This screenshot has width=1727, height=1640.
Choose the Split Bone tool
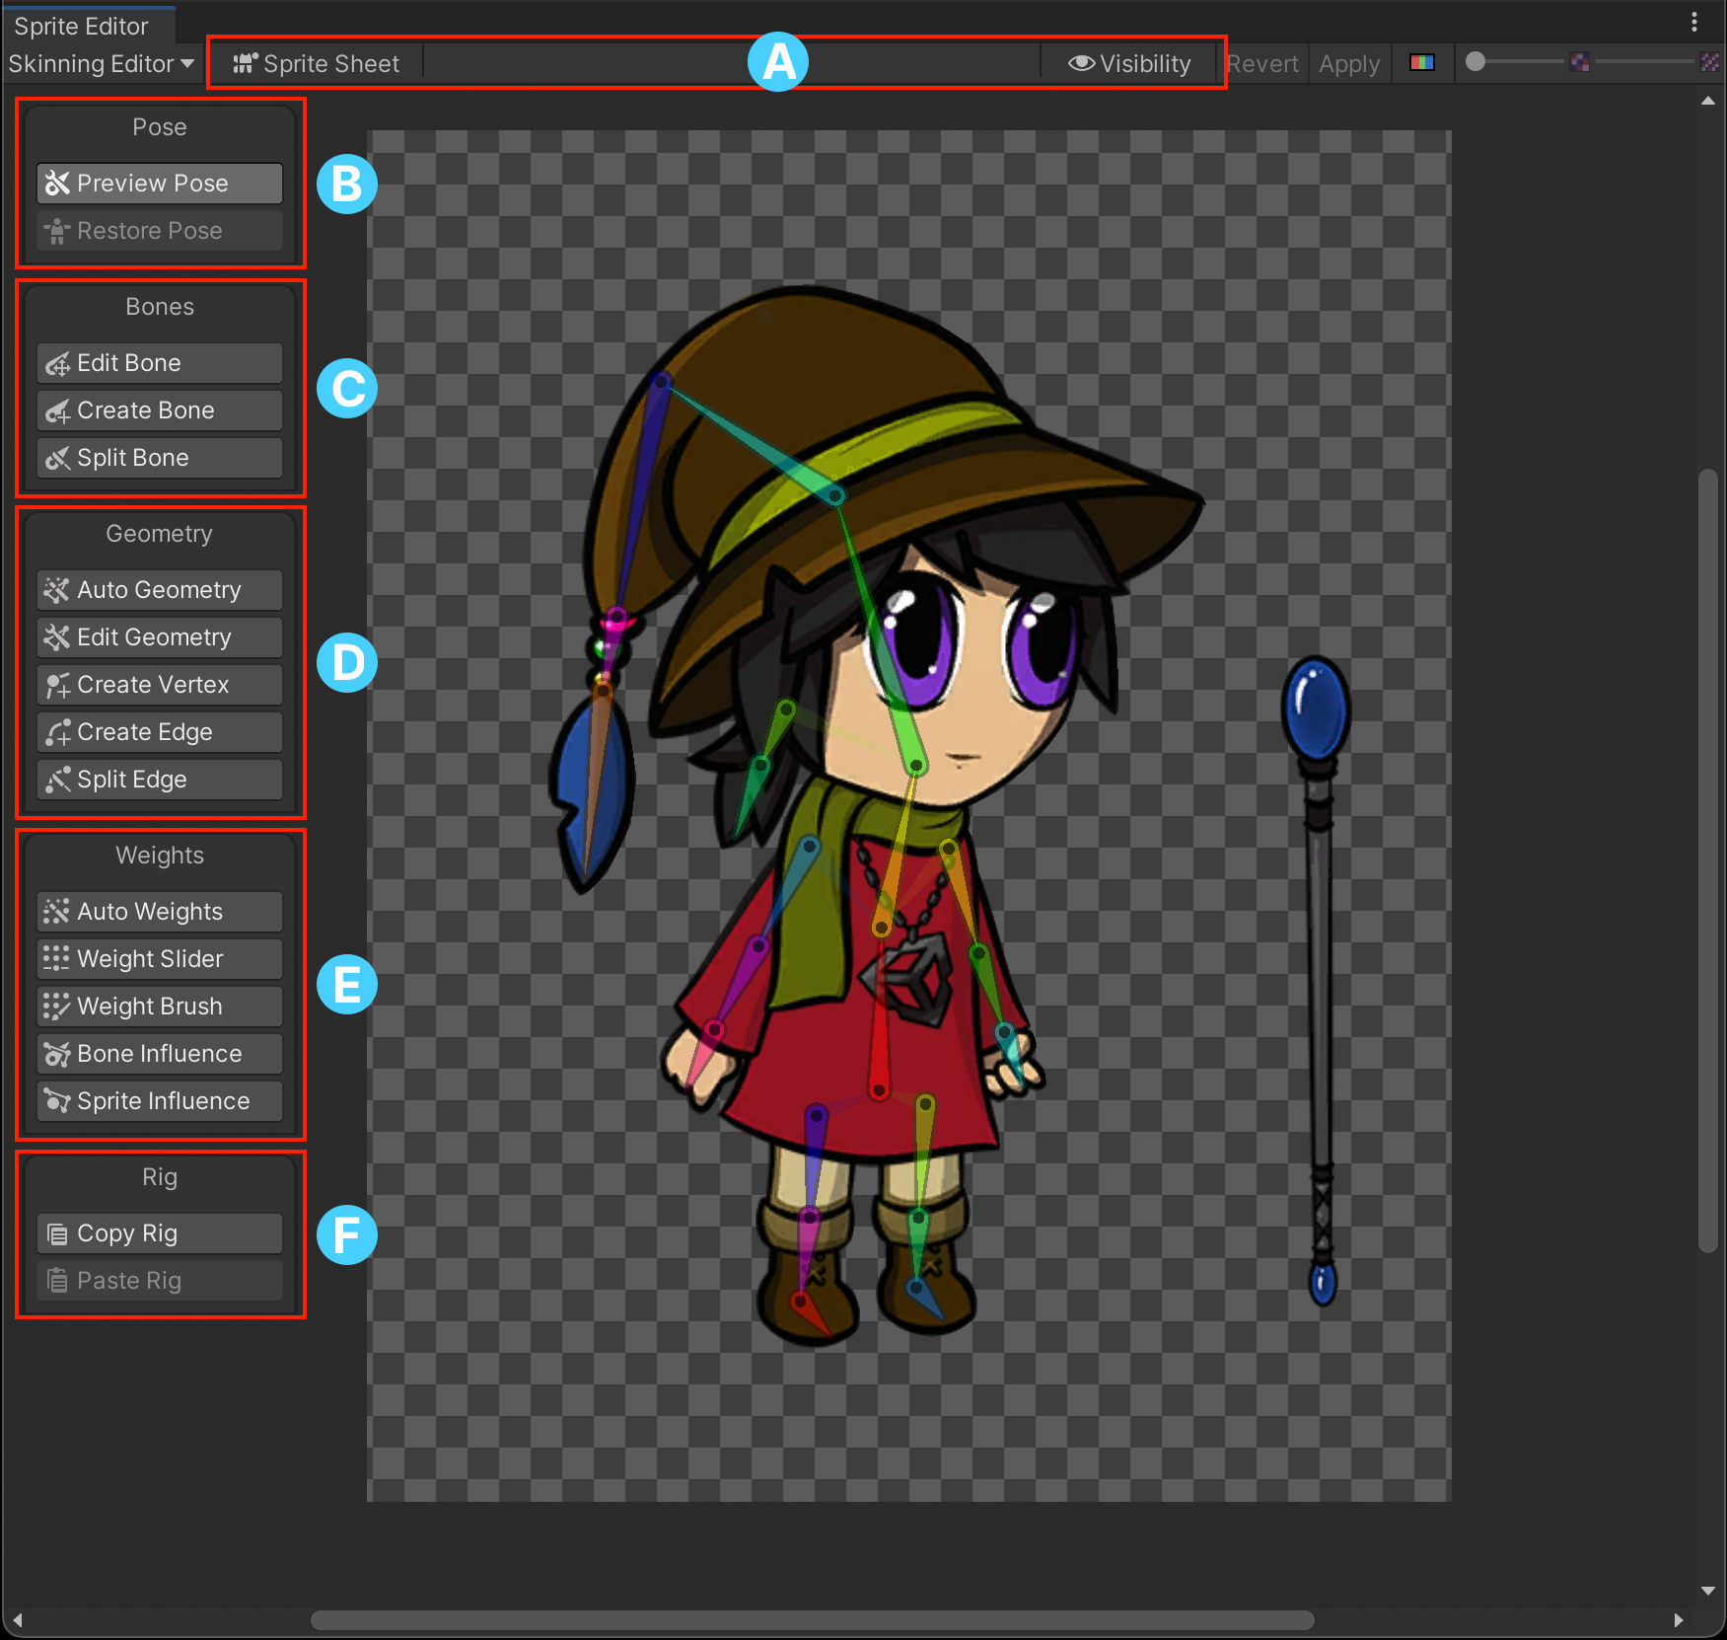tap(160, 458)
